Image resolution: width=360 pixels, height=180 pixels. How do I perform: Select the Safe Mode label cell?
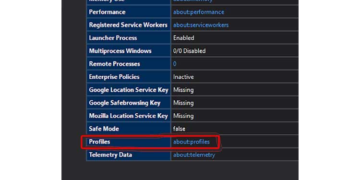click(129, 129)
